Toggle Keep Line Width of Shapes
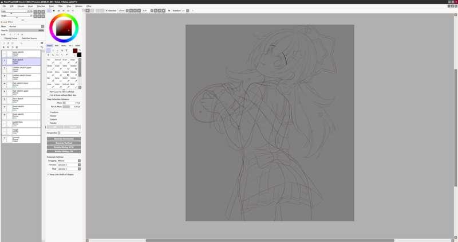 (48, 174)
